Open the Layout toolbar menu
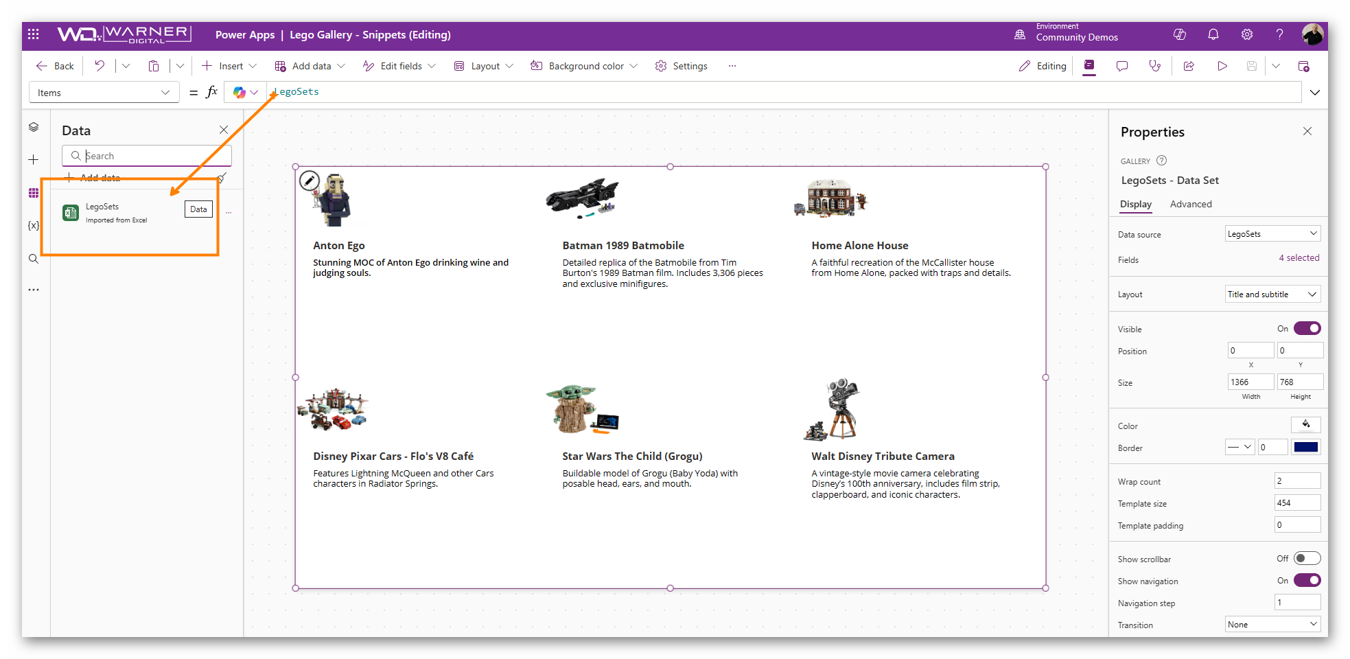This screenshot has height=659, width=1350. (483, 66)
